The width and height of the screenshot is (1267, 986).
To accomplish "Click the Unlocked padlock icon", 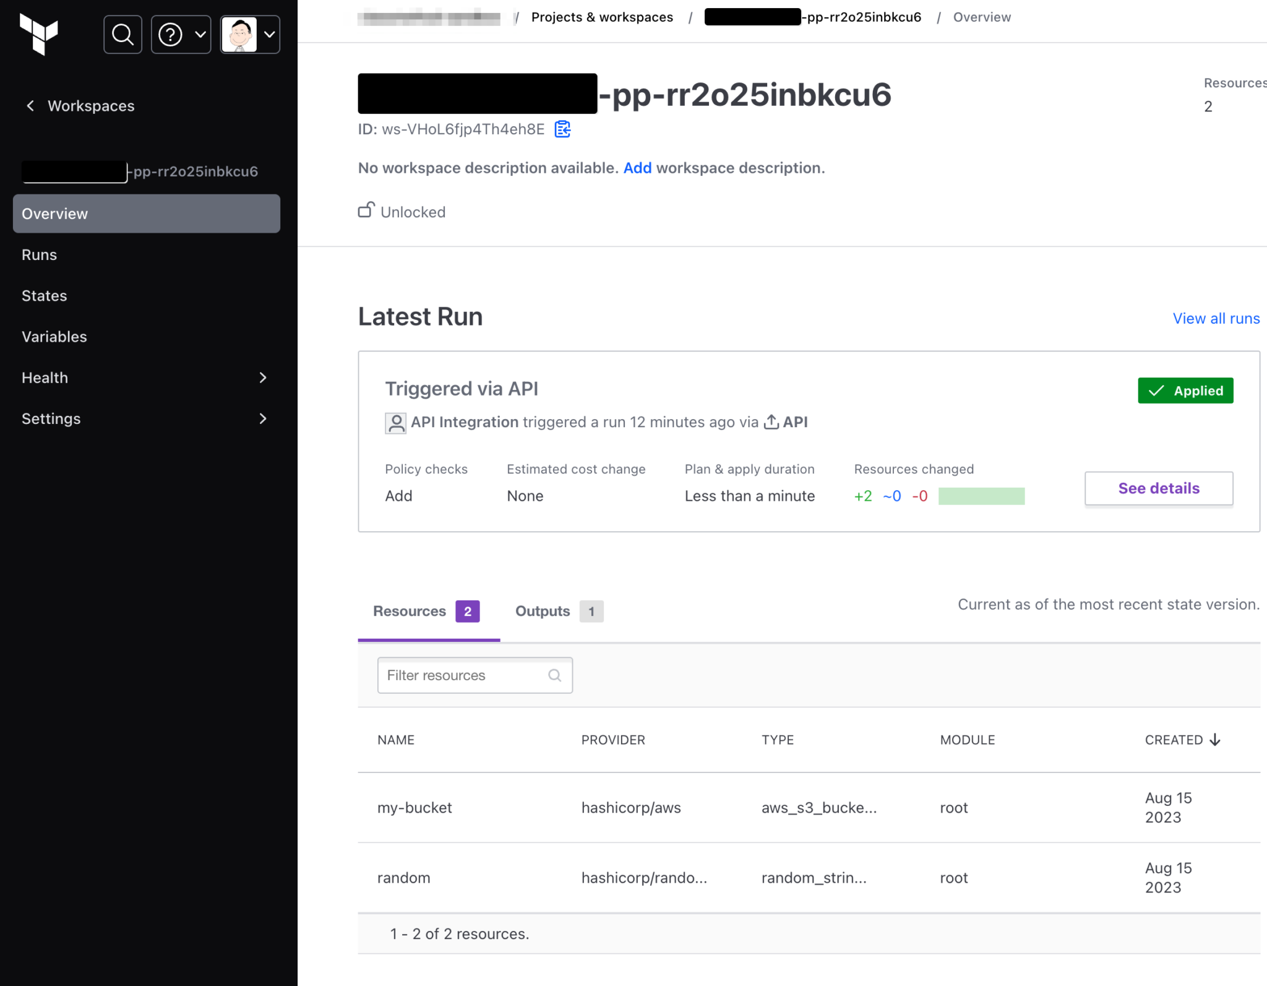I will 366,210.
